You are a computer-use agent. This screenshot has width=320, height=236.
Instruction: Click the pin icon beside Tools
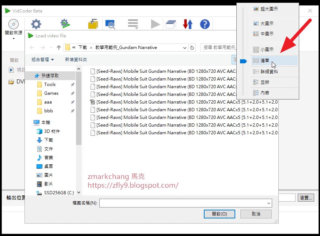click(x=72, y=85)
